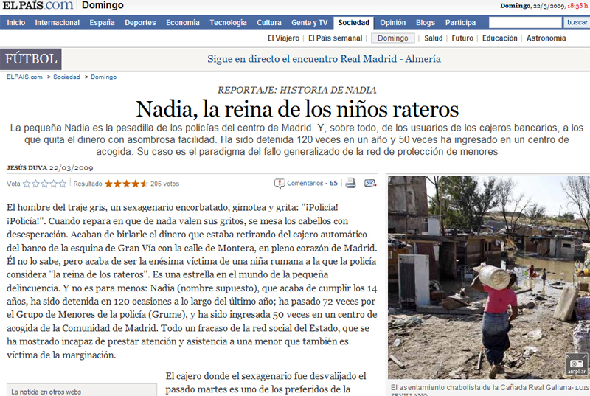The image size is (590, 396).
Task: Open the Inicio menu item
Action: (16, 23)
